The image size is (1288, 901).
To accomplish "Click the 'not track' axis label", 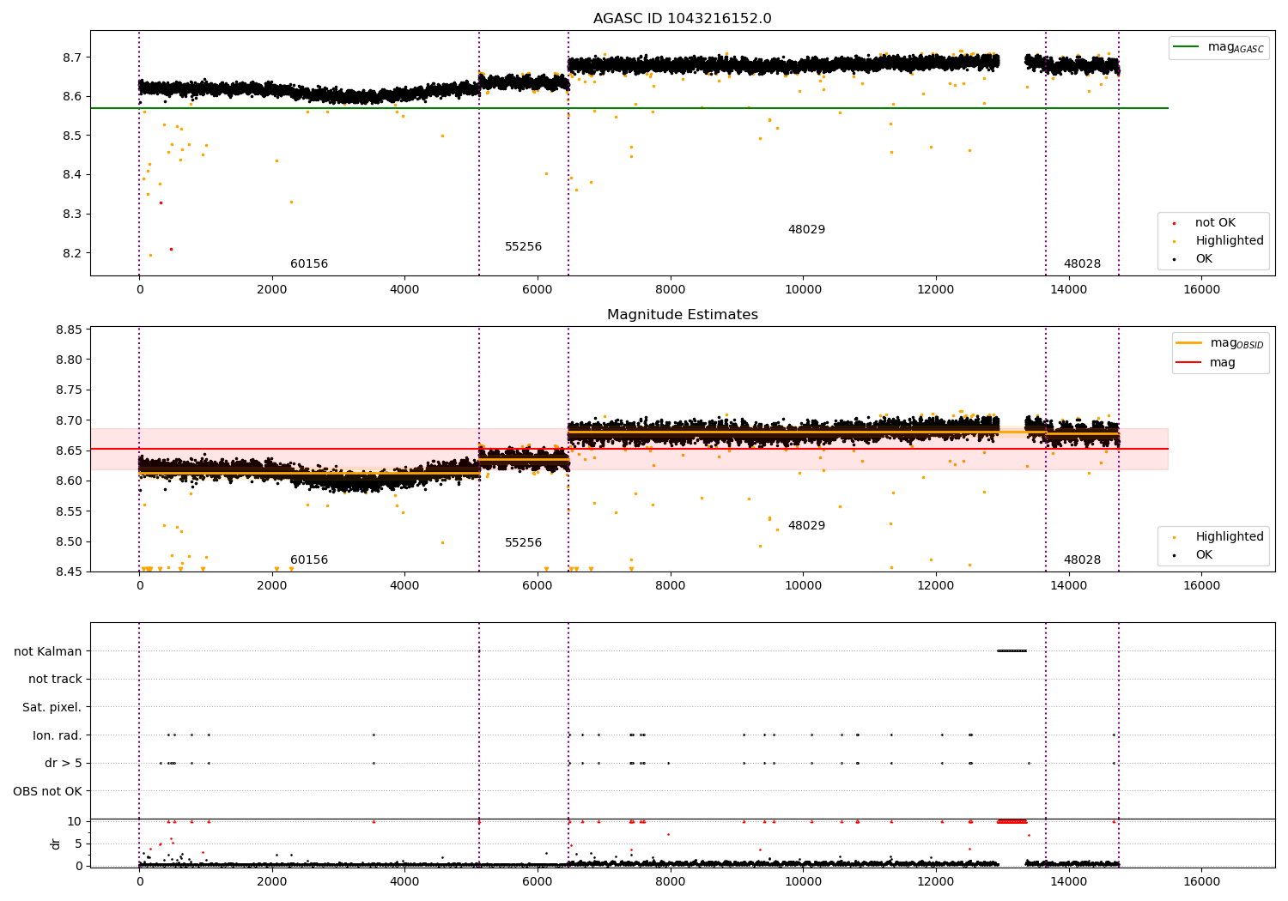I will [x=55, y=680].
